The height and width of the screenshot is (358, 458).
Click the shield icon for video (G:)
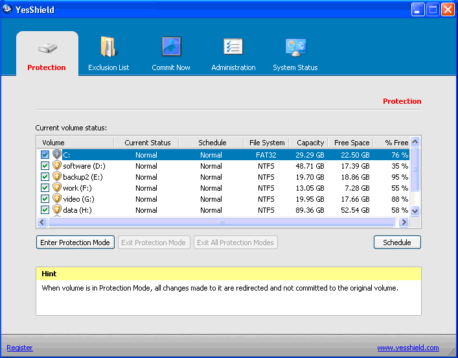(56, 198)
